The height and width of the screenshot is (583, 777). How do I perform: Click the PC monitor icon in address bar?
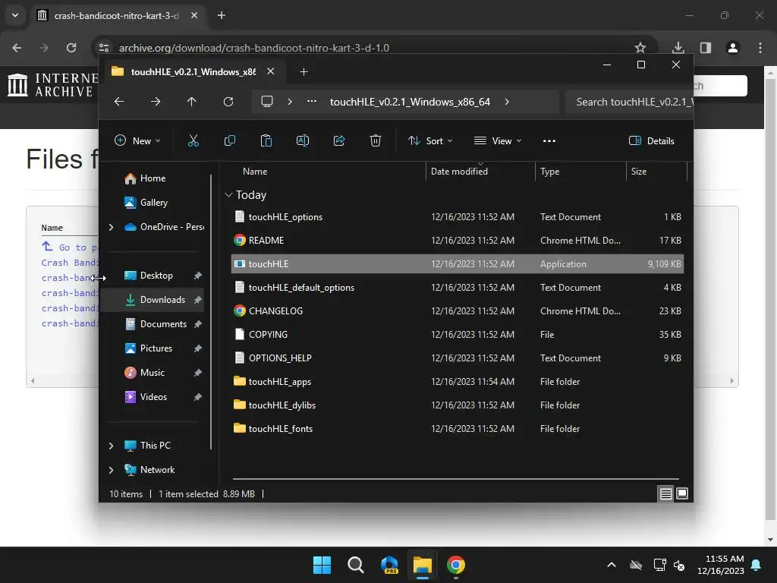pos(267,102)
